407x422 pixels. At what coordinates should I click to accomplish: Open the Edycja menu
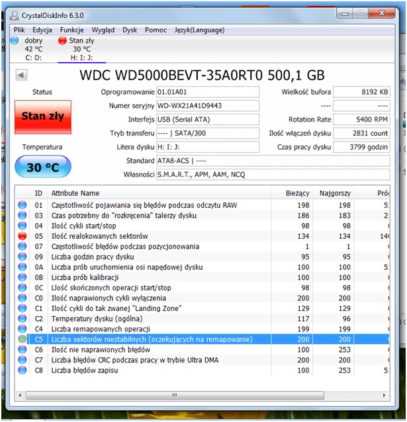click(x=42, y=30)
